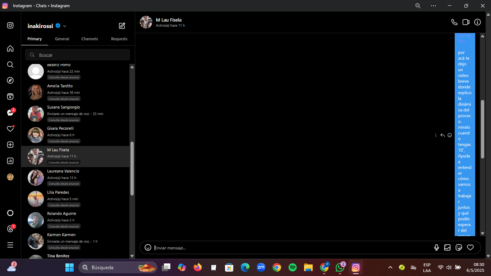Open Threads icon with 1 badge

pos(10,229)
